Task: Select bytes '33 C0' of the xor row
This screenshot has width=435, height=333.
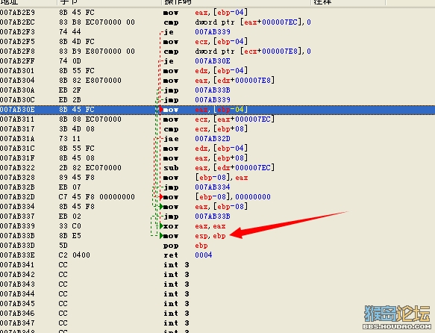Action: (69, 226)
